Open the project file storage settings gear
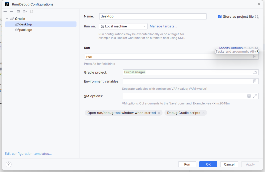This screenshot has height=172, width=265. 256,16
